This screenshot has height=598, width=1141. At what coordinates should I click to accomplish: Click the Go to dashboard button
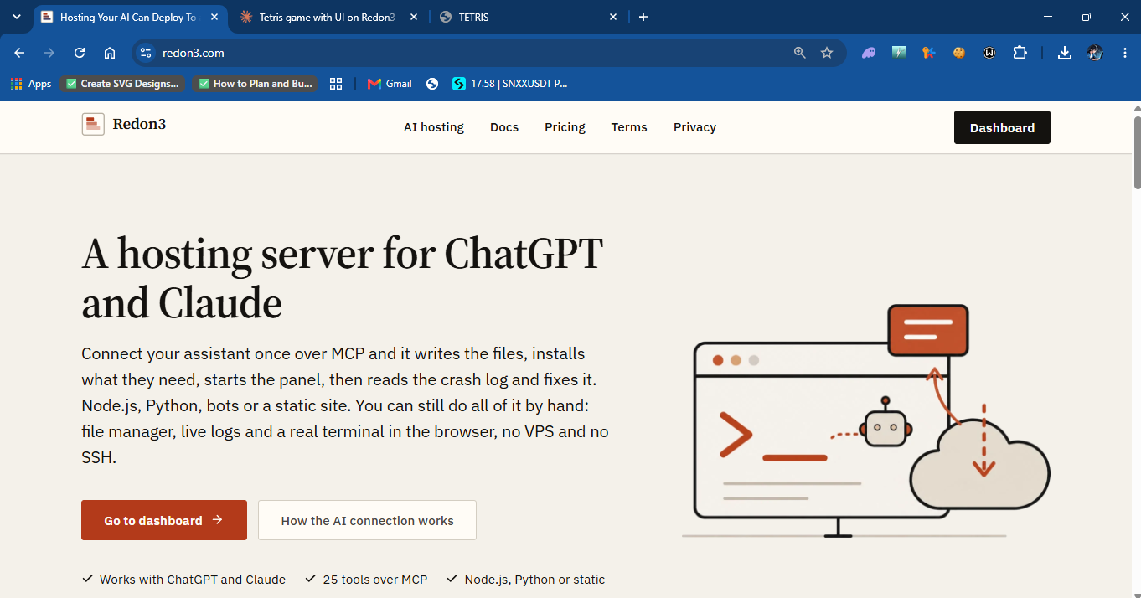tap(164, 520)
